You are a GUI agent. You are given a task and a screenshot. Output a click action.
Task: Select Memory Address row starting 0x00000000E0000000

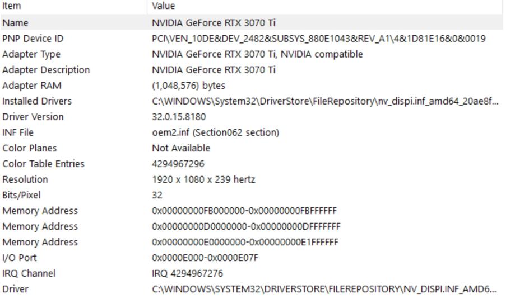40,242
